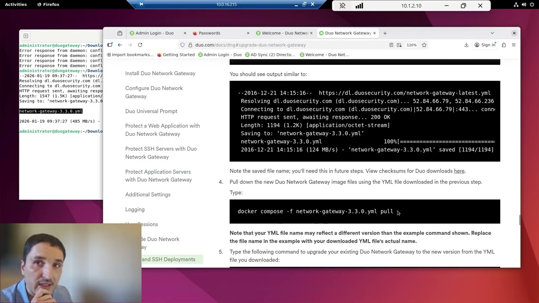Open the Firefox hamburger application menu
This screenshot has height=303, width=539.
(x=514, y=45)
